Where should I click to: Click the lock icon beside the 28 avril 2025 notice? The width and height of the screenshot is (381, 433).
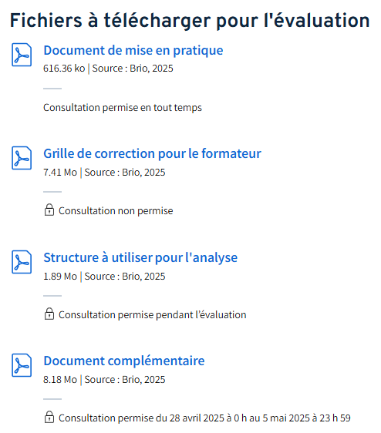[49, 418]
